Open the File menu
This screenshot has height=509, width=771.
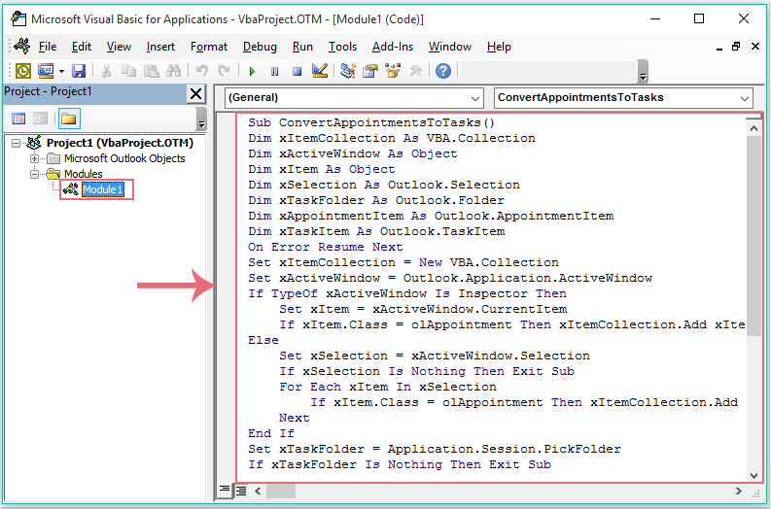[48, 47]
